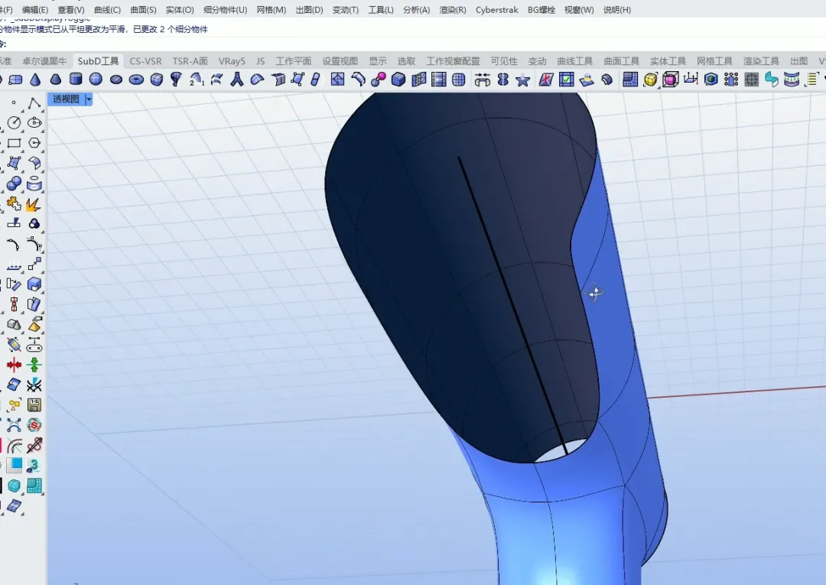The width and height of the screenshot is (826, 585).
Task: Select the SubD sphere primitive icon
Action: click(x=96, y=80)
